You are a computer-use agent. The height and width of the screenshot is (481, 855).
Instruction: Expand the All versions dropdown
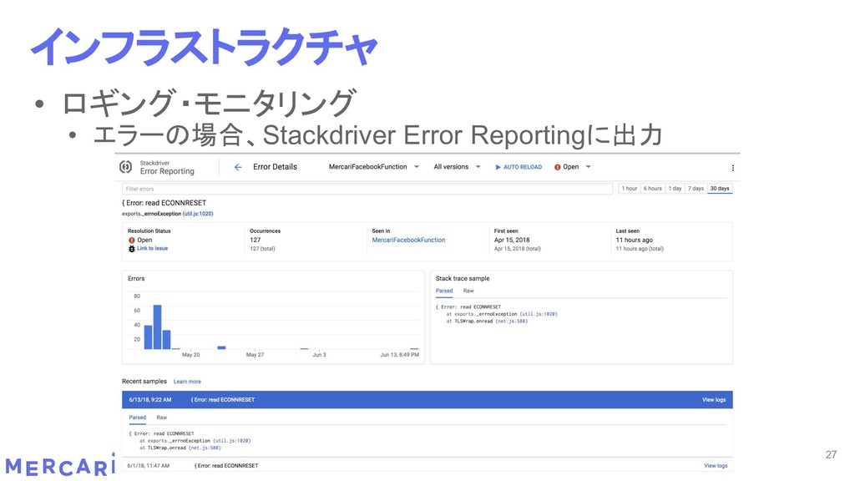coord(457,167)
